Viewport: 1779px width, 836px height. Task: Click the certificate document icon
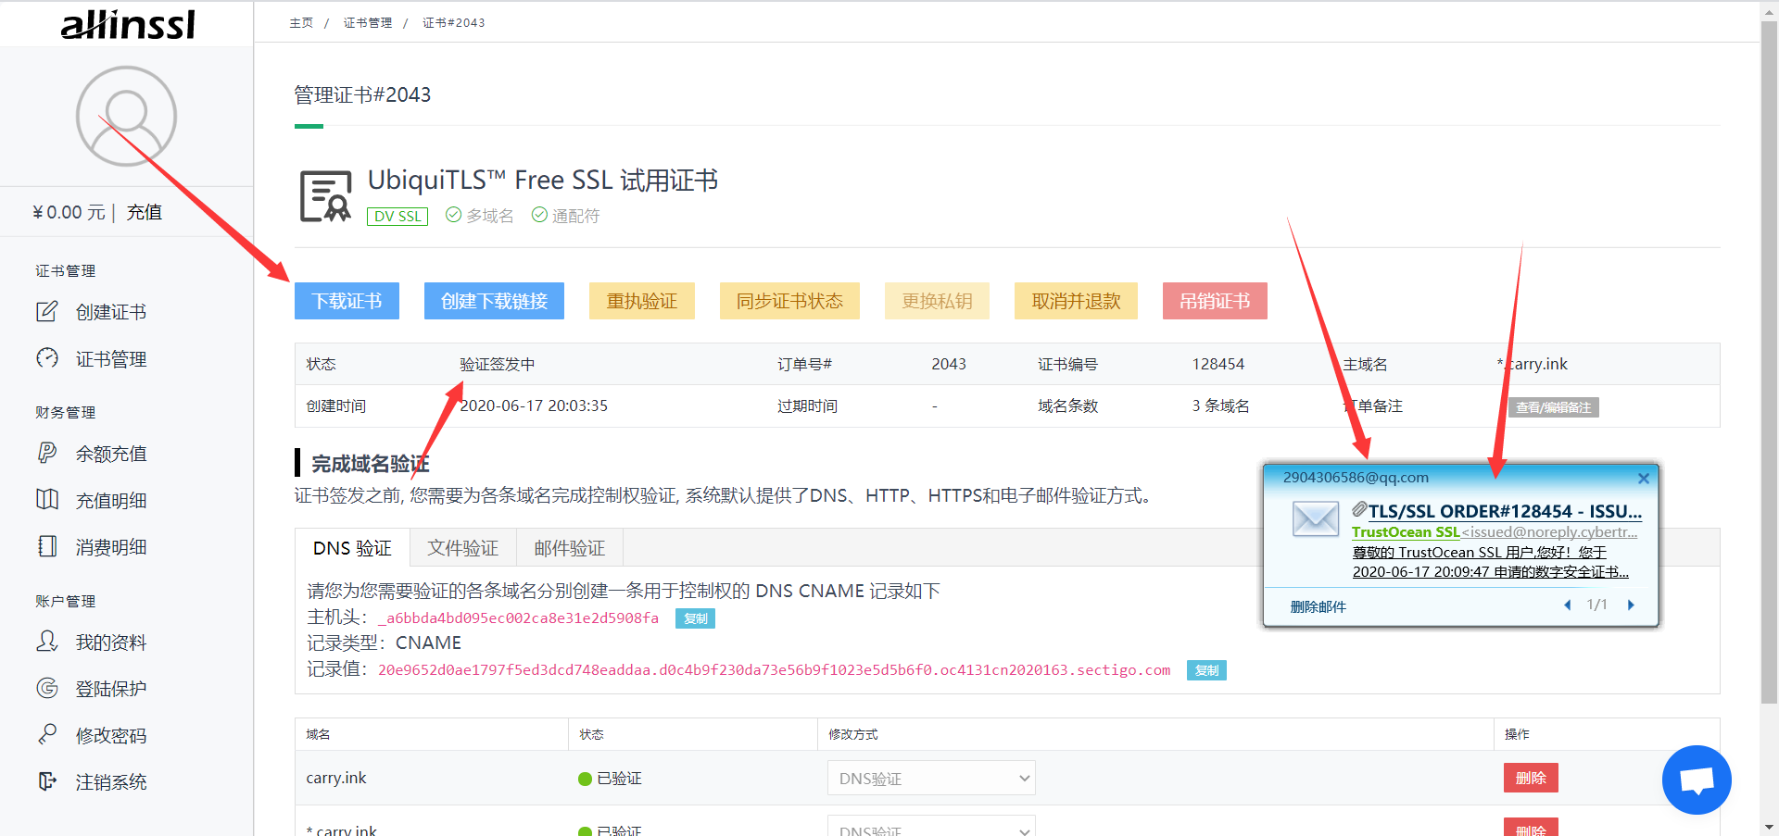(325, 196)
